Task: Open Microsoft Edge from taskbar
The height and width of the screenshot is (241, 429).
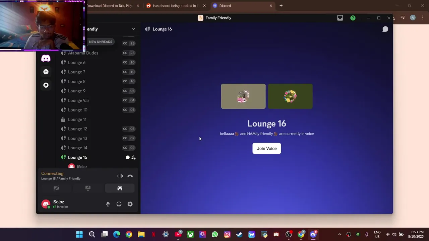Action: click(x=117, y=234)
